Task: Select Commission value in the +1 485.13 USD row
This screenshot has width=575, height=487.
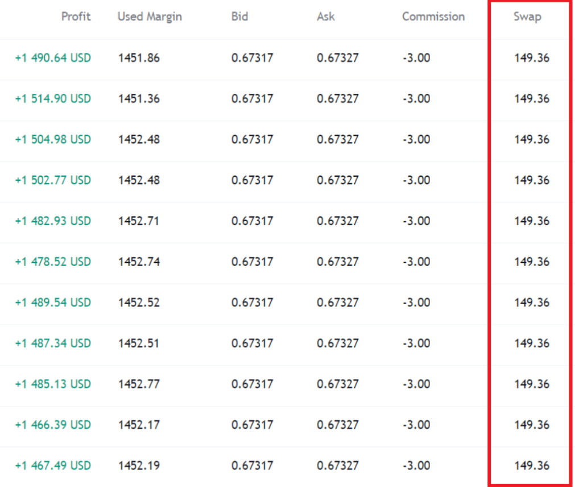Action: click(416, 384)
